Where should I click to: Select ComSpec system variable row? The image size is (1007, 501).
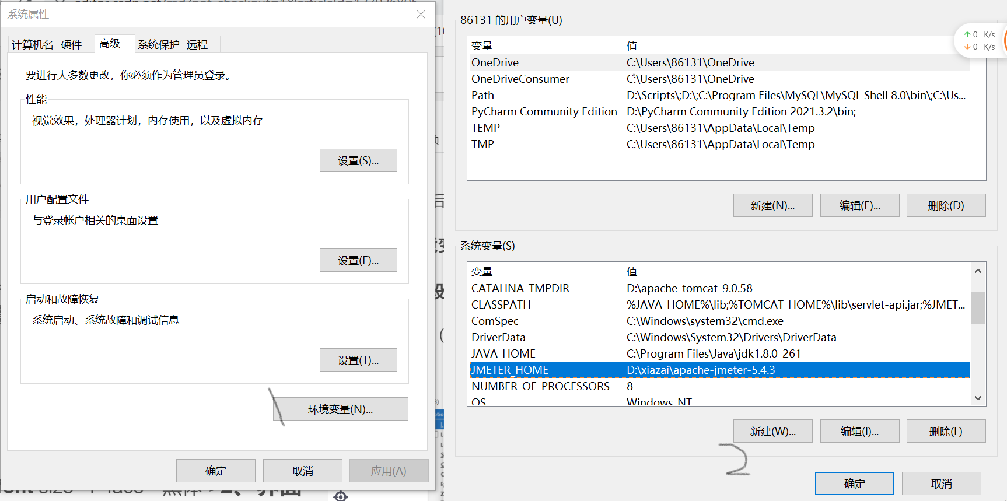tap(720, 321)
